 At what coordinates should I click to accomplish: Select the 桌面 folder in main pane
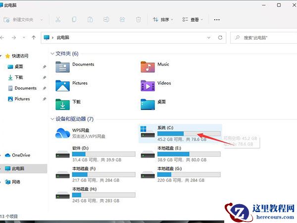point(153,104)
